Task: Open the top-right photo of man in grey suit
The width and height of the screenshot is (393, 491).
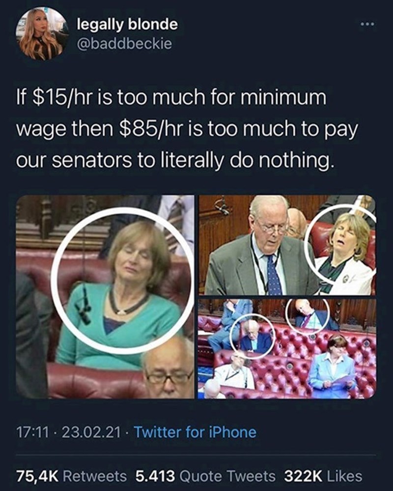Action: pyautogui.click(x=287, y=245)
